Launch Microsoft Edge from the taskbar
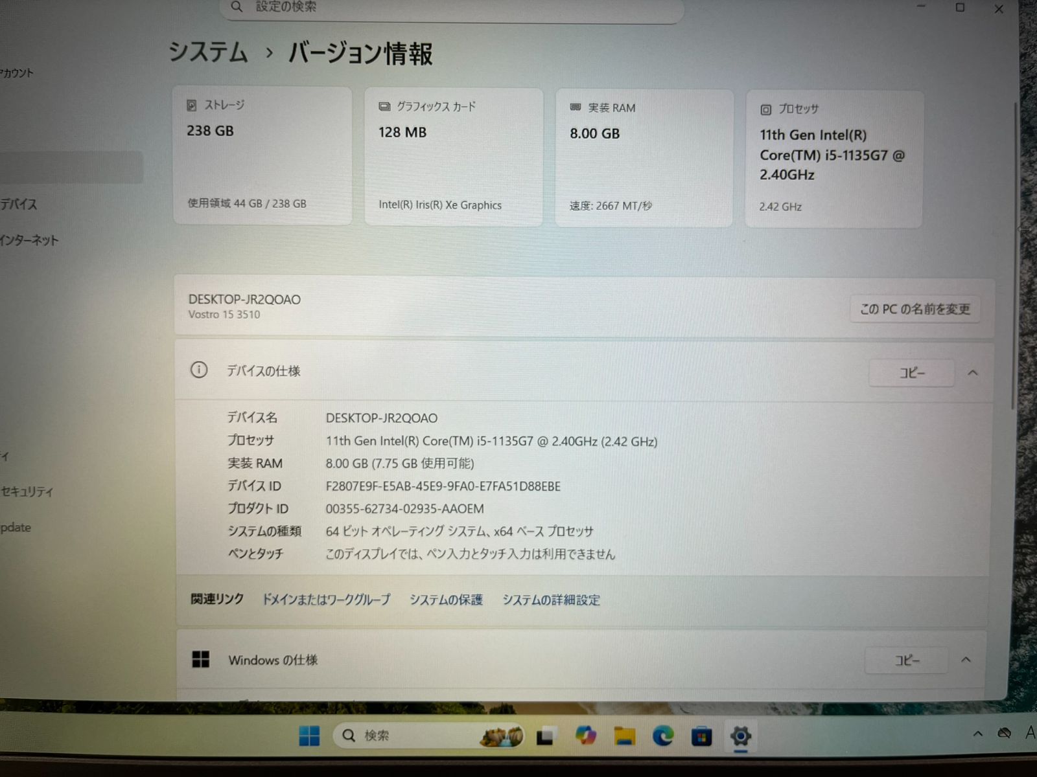This screenshot has width=1037, height=777. coord(663,736)
